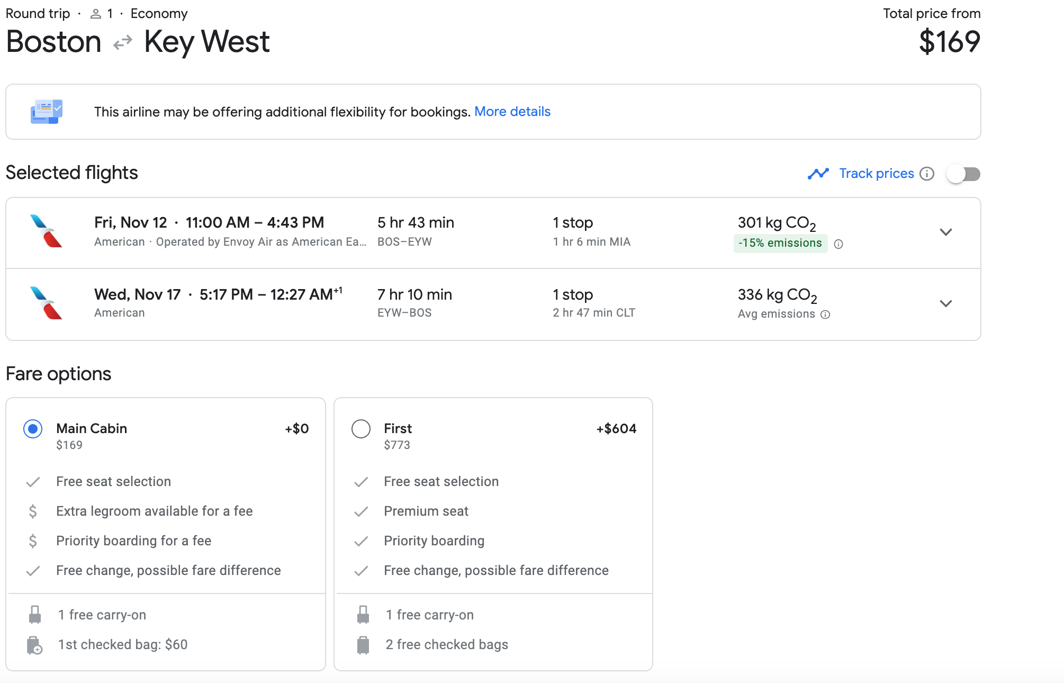The image size is (1064, 683).
Task: Click the First fare card +$604 price
Action: pos(616,429)
